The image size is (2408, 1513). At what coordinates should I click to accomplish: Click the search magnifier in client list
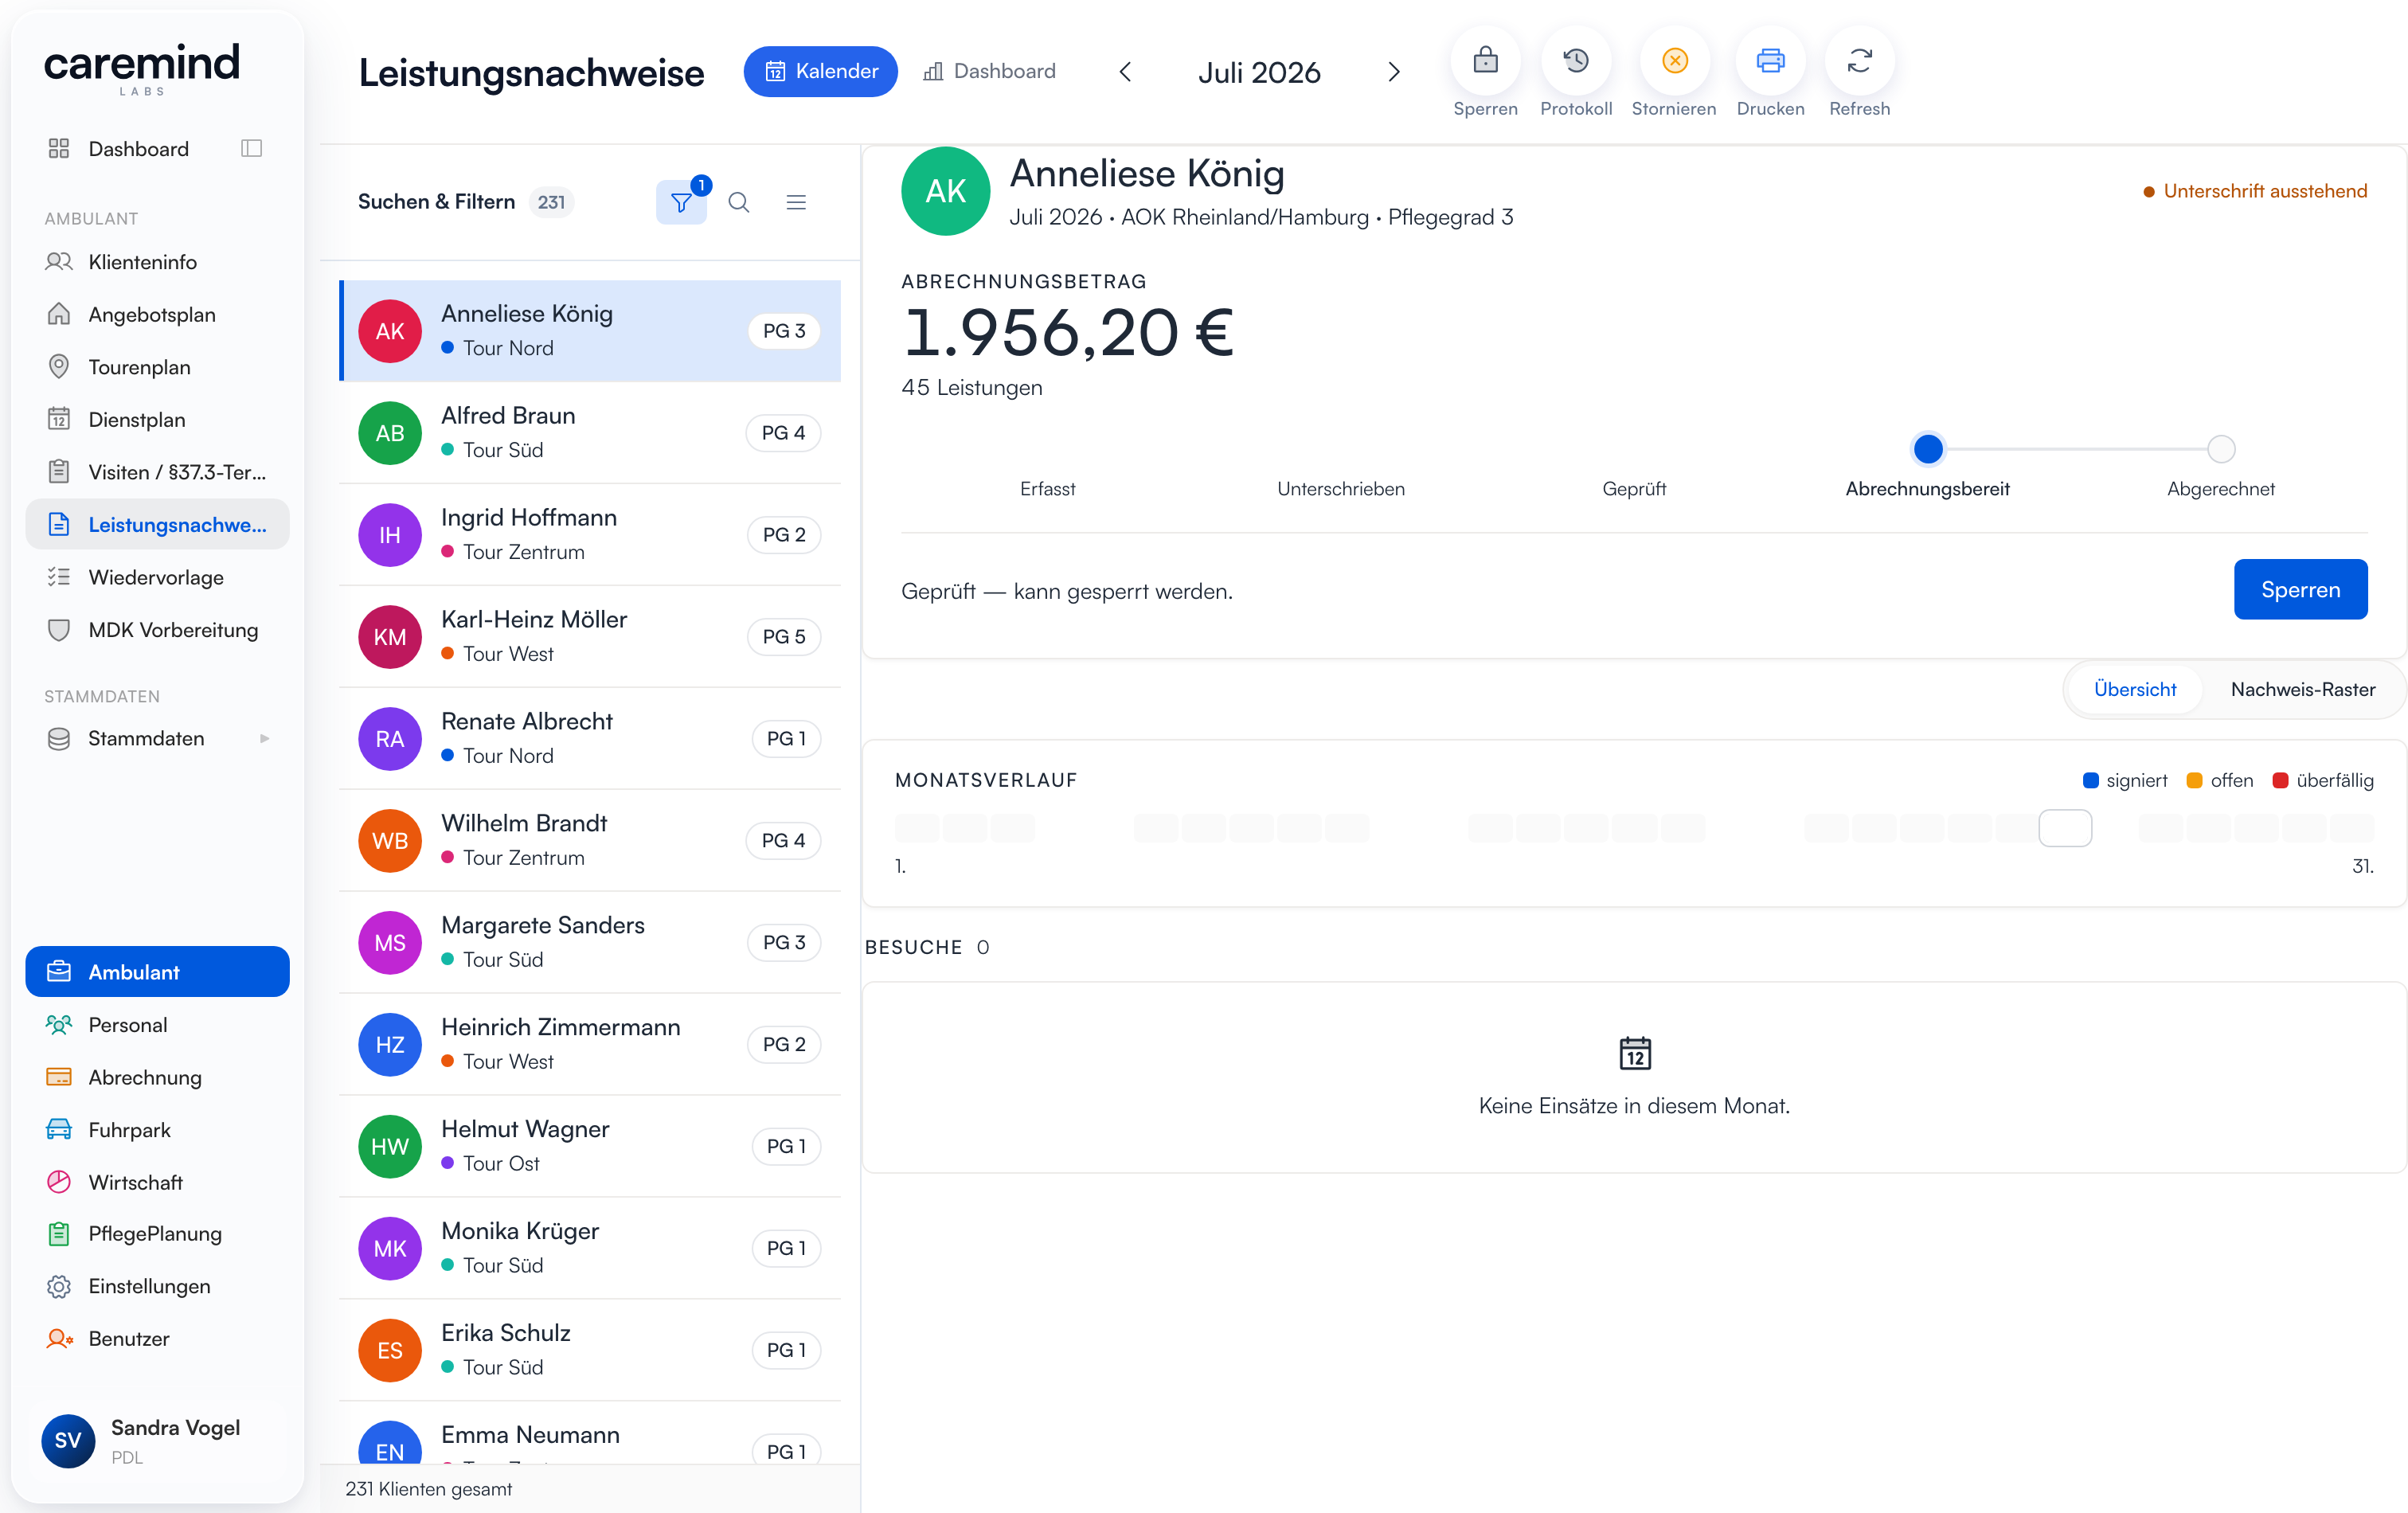(x=739, y=202)
